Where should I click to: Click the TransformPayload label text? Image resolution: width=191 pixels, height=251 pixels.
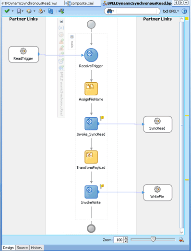point(91,168)
